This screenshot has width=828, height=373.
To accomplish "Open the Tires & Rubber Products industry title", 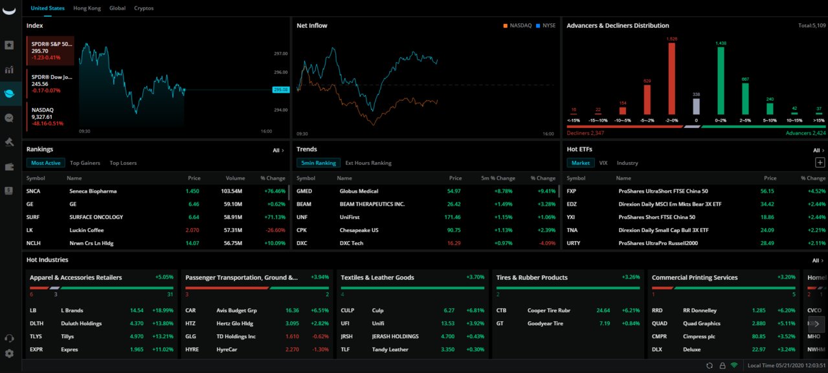I will click(531, 277).
